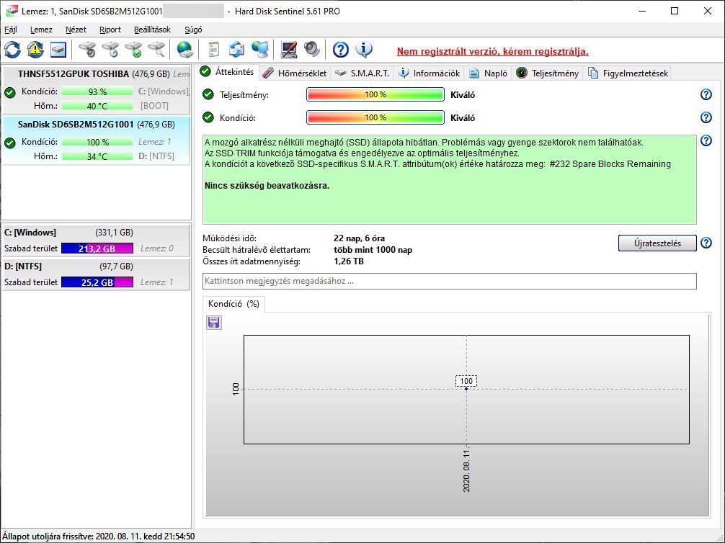Viewport: 725px width, 543px height.
Task: Click help icon beside the Teljesítmény bar
Action: (x=706, y=94)
